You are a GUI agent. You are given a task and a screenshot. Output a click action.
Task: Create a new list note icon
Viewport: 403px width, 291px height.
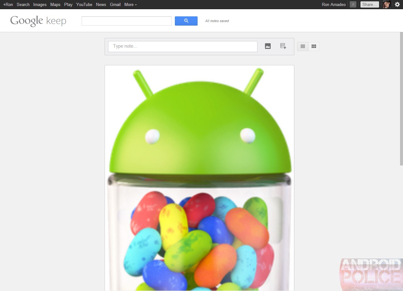(283, 46)
